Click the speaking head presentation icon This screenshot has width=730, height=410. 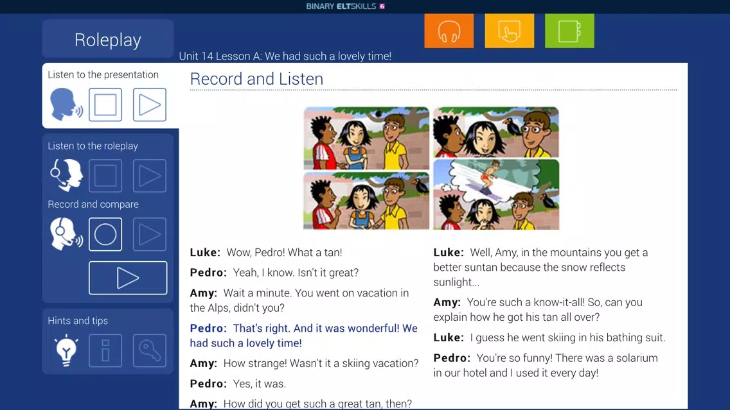point(66,104)
